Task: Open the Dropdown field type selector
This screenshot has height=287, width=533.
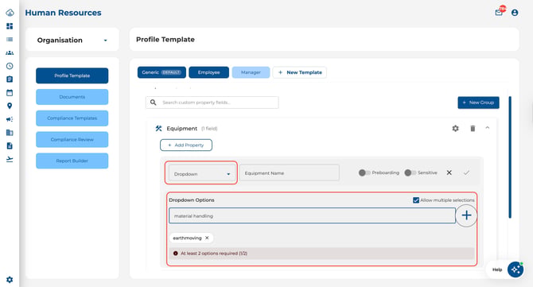Action: pyautogui.click(x=201, y=173)
